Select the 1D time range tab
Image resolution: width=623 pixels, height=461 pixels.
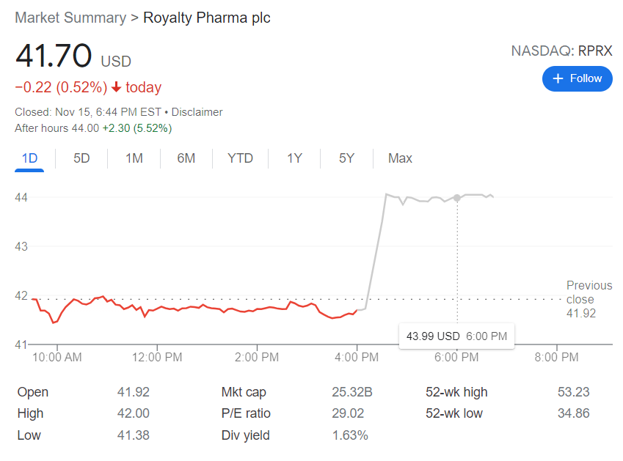coord(29,158)
